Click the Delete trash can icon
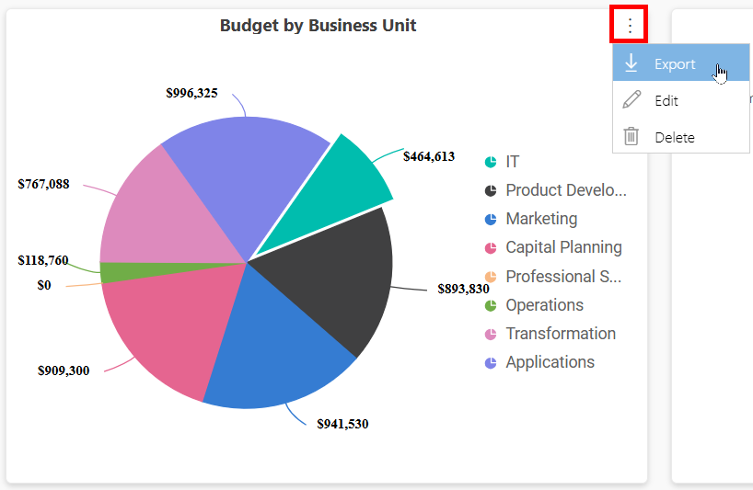 [631, 136]
